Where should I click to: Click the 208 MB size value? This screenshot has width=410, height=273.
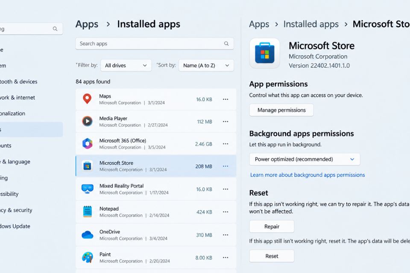pyautogui.click(x=204, y=166)
